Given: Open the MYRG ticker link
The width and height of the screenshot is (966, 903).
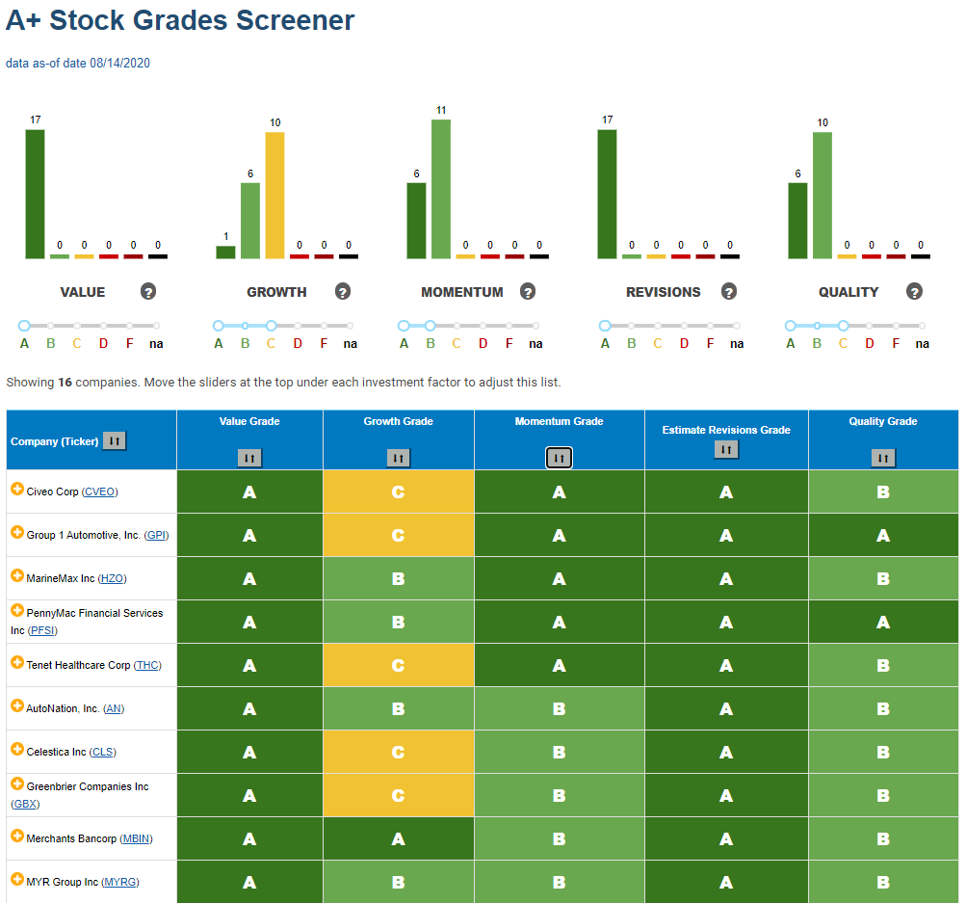Looking at the screenshot, I should 120,882.
